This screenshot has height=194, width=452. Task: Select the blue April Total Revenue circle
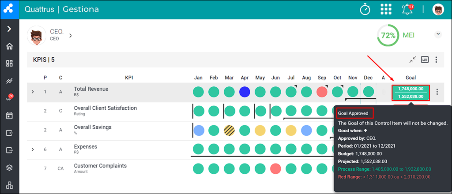(245, 92)
